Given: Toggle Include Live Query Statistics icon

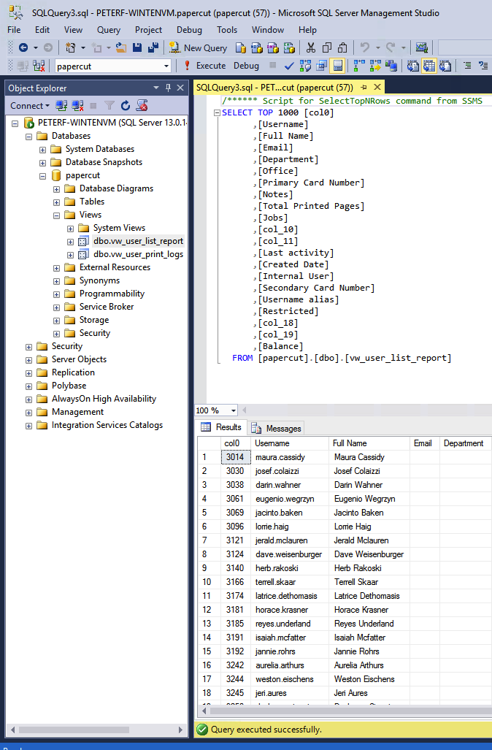Looking at the screenshot, I should coord(375,66).
